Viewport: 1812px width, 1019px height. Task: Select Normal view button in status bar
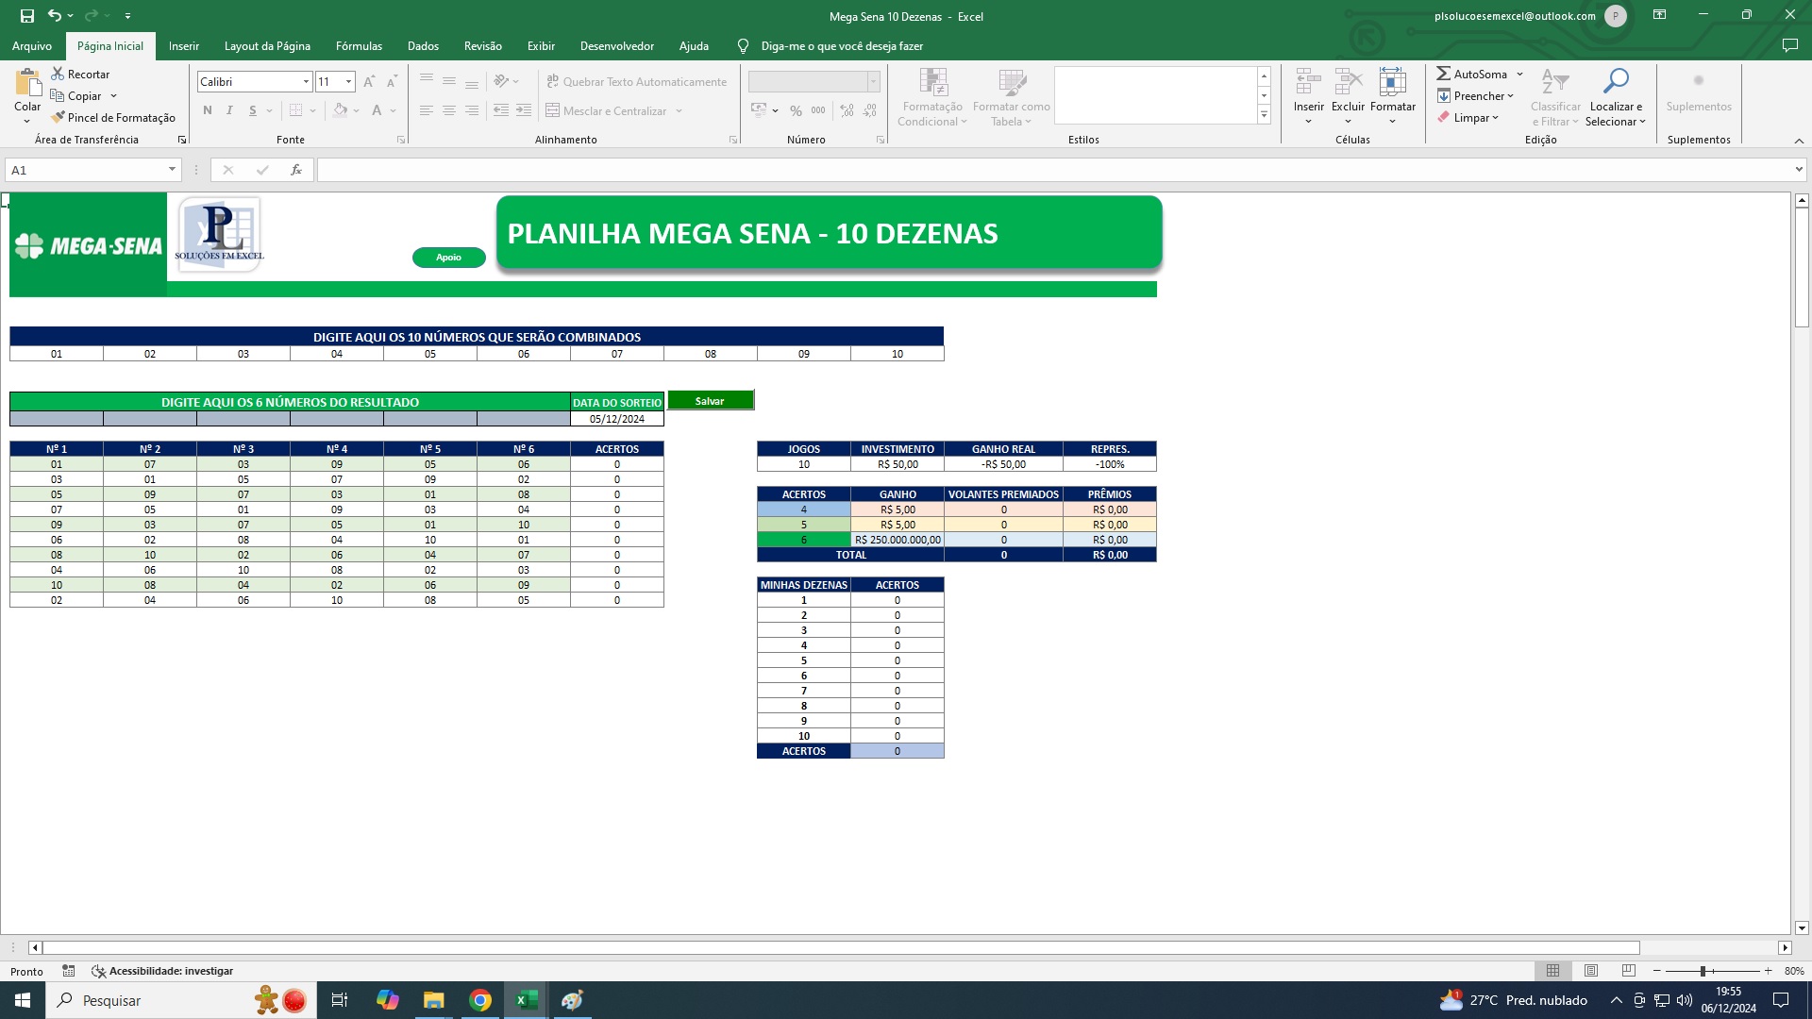click(1552, 971)
